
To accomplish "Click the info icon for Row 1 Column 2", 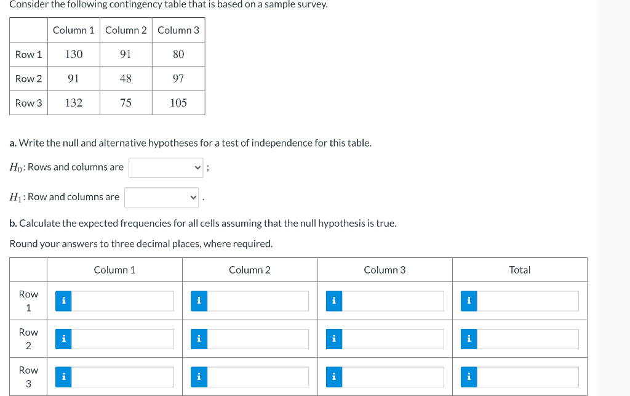I will (x=198, y=301).
